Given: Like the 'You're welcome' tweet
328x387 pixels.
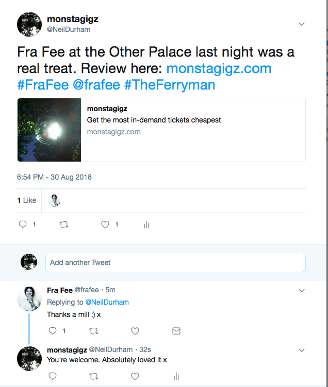Looking at the screenshot, I should point(135,376).
